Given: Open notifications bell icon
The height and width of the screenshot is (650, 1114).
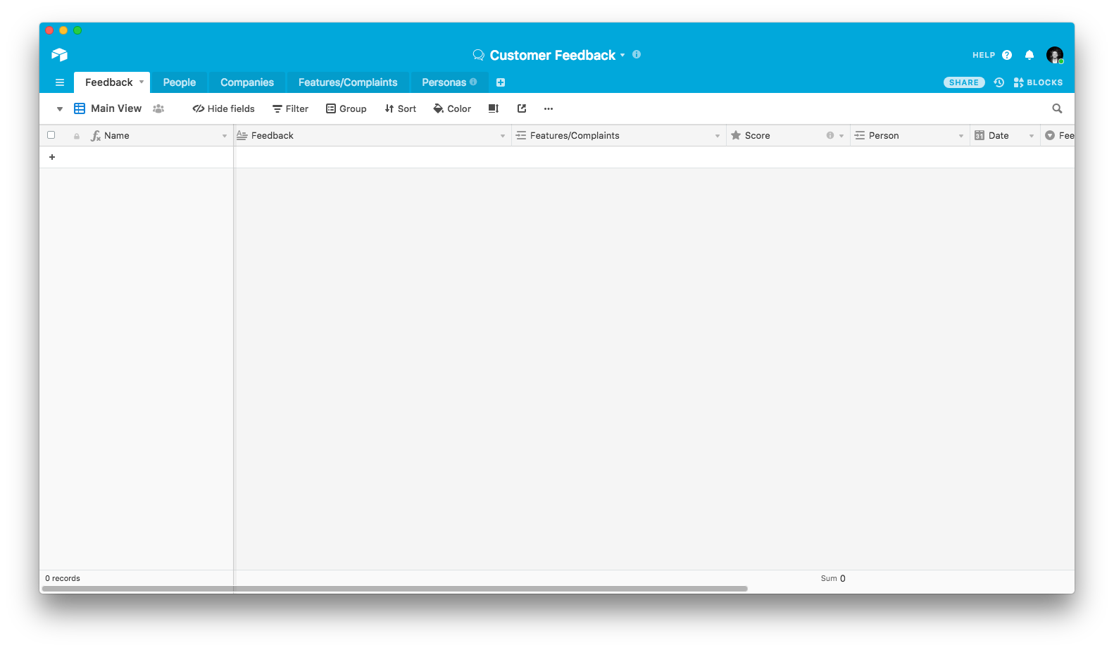Looking at the screenshot, I should [x=1029, y=55].
